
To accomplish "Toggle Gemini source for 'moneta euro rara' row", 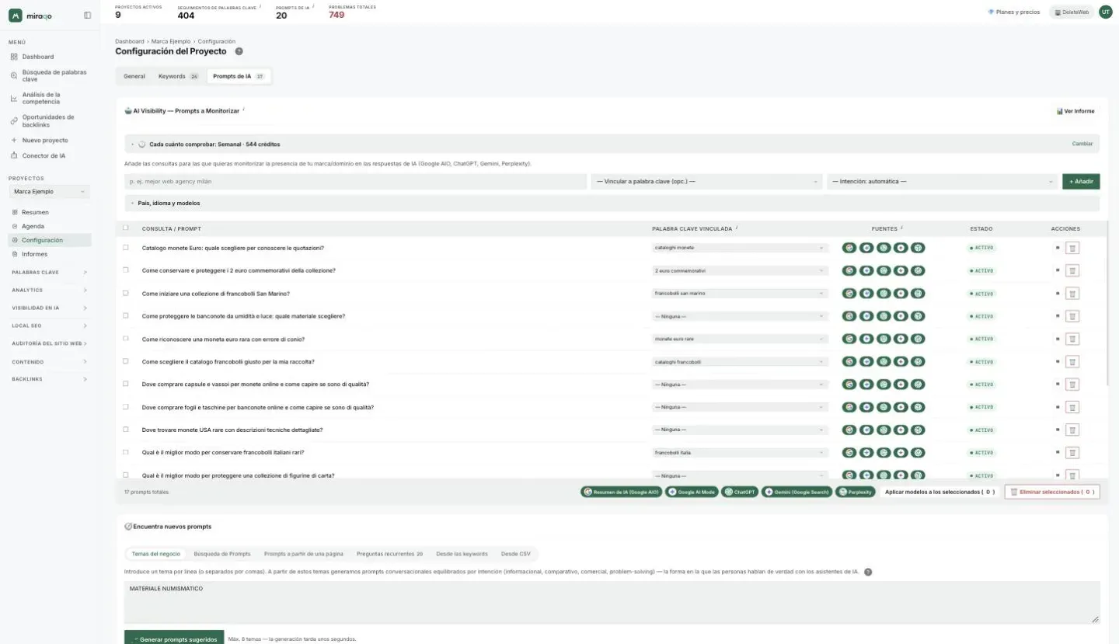I will [x=901, y=339].
